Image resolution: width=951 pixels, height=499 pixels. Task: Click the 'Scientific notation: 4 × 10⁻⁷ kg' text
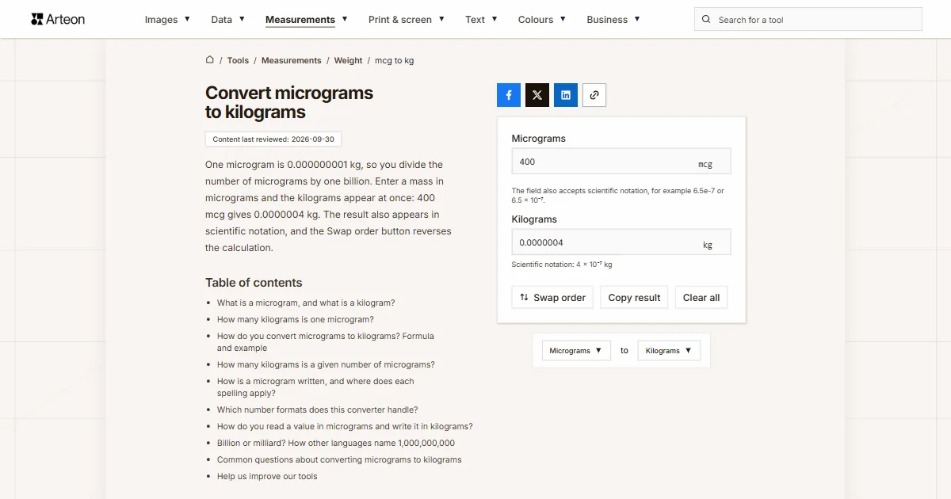tap(562, 265)
